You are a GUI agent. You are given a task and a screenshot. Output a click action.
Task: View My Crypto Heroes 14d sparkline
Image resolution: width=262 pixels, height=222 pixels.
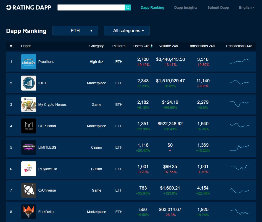point(239,104)
